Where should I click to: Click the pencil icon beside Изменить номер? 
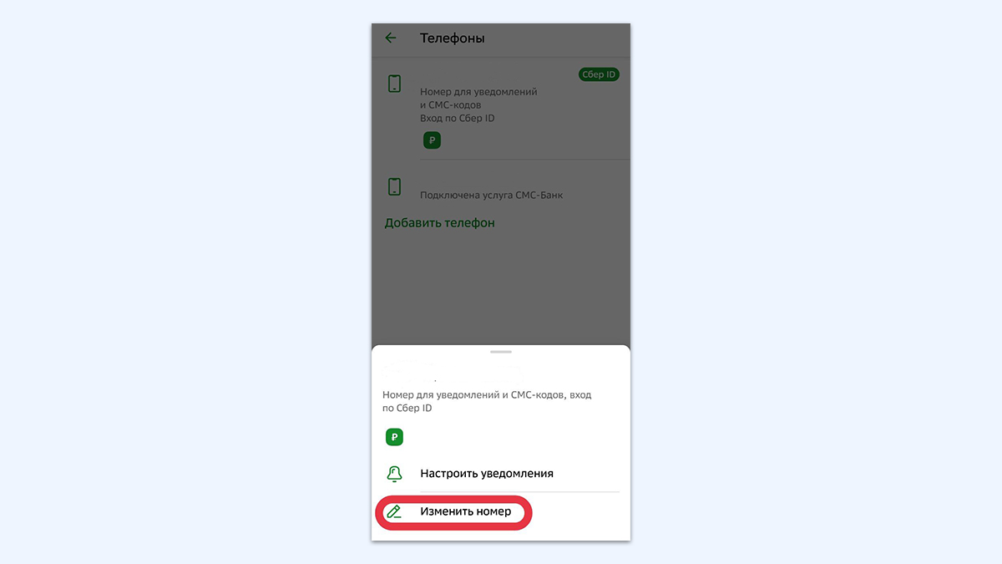(x=394, y=512)
